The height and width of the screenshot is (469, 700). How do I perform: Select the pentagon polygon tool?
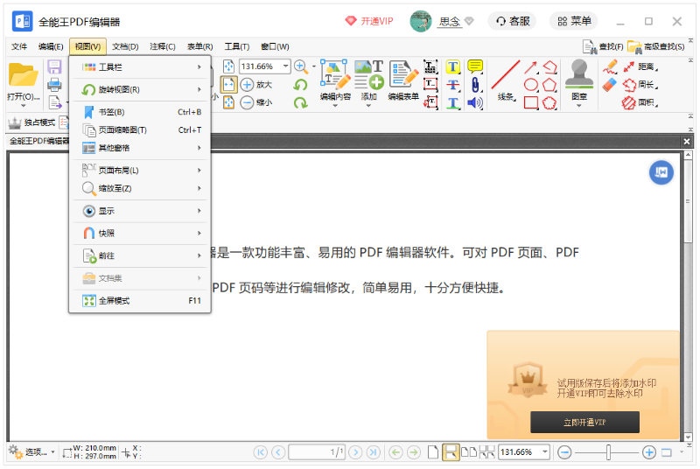549,85
